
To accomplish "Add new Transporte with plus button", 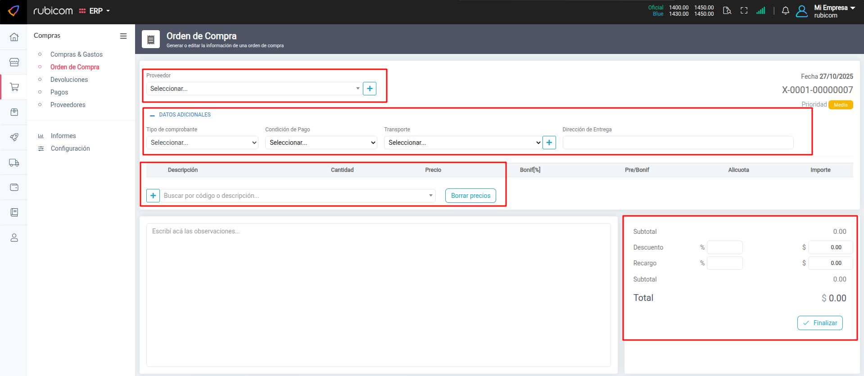I will coord(549,143).
